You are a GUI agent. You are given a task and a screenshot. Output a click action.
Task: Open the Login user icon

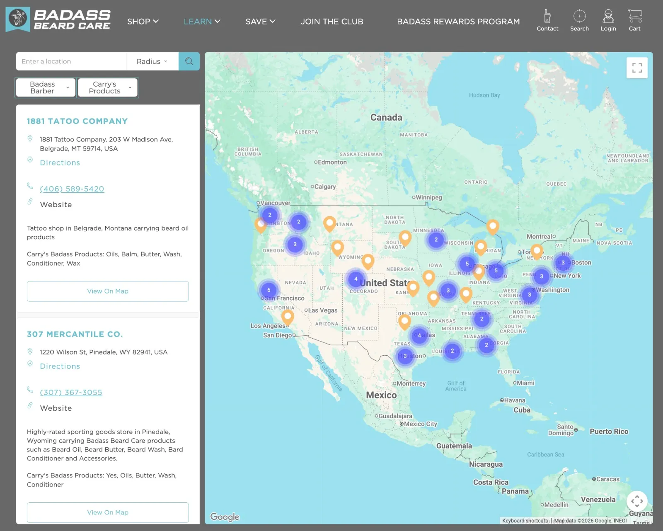click(x=608, y=20)
